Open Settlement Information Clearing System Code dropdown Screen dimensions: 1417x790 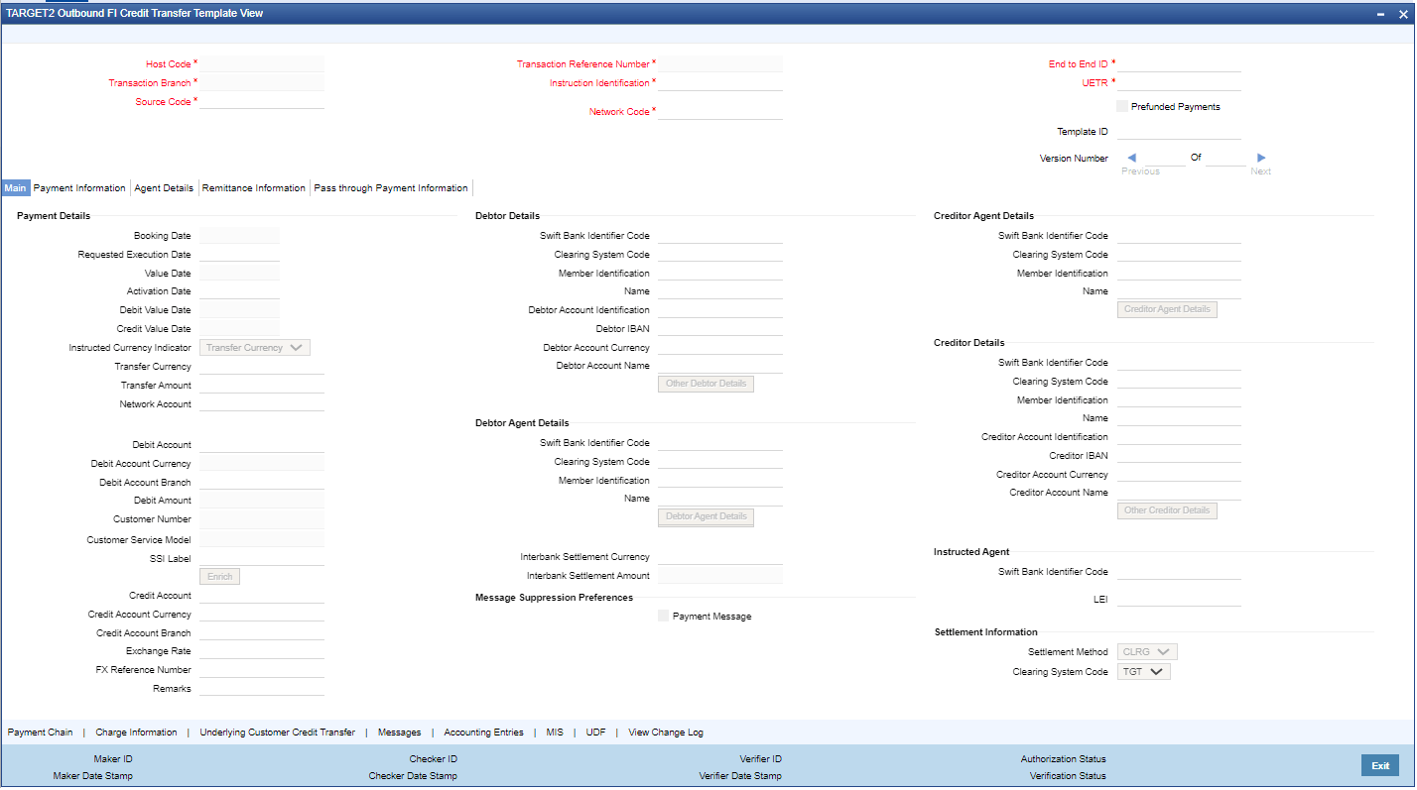pos(1144,671)
